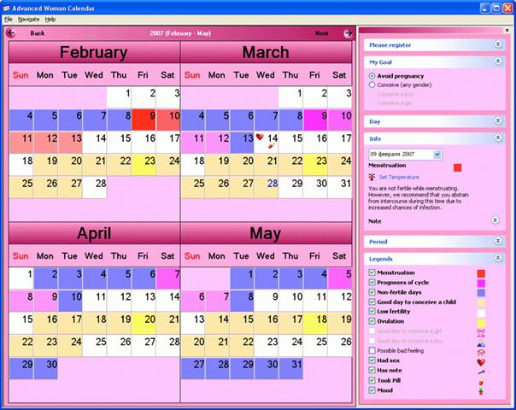Enable the Possible bad feeling checkbox
Image resolution: width=516 pixels, height=410 pixels.
pyautogui.click(x=372, y=350)
